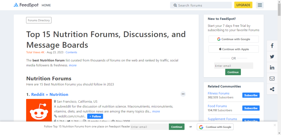Click the yellow UPGRADE button
The height and width of the screenshot is (135, 281).
243,5
